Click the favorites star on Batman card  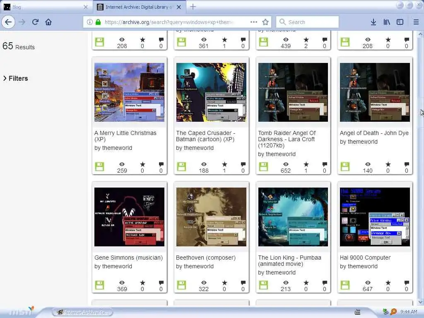point(224,164)
